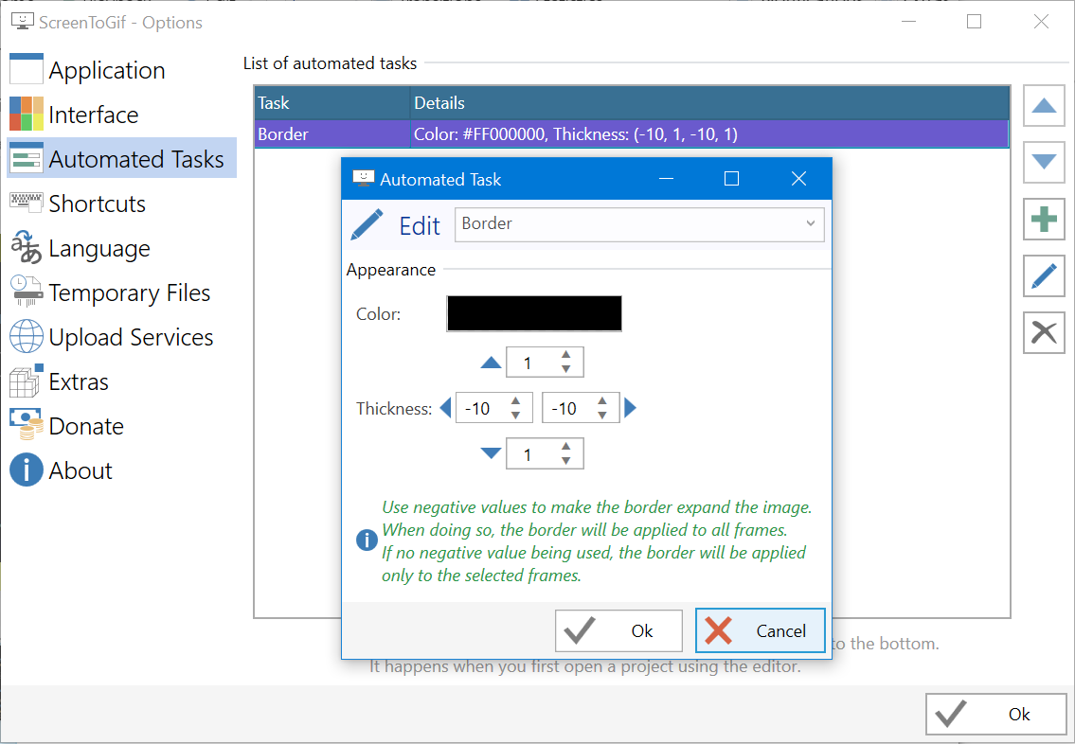Click the info icon beside negative values hint
This screenshot has height=744, width=1075.
(367, 540)
